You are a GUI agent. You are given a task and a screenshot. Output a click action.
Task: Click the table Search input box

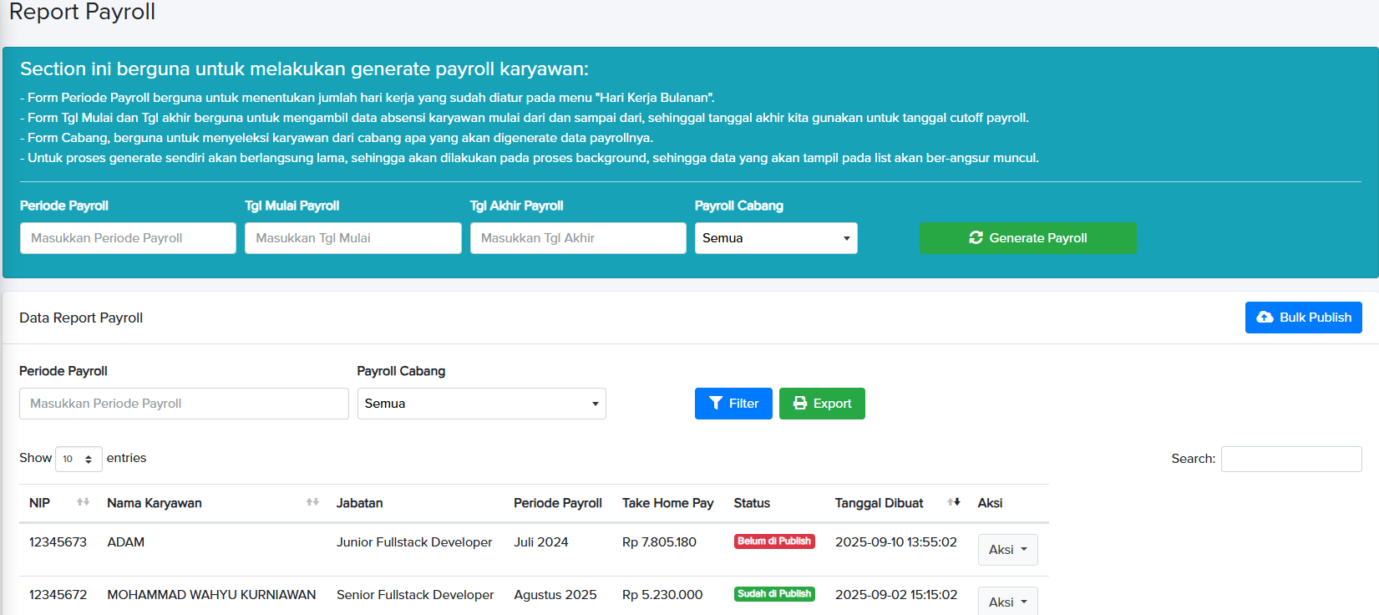coord(1291,459)
